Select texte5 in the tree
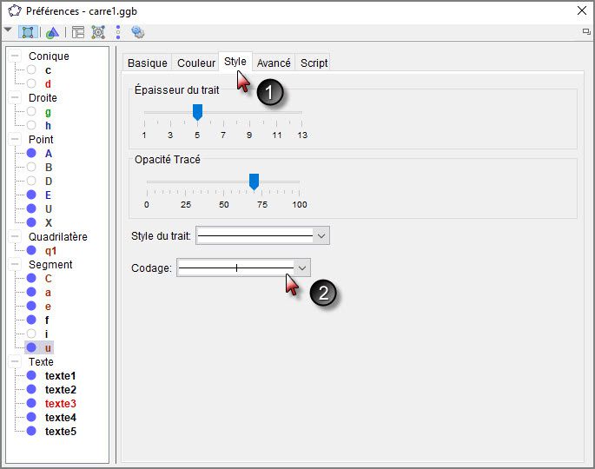 60,432
